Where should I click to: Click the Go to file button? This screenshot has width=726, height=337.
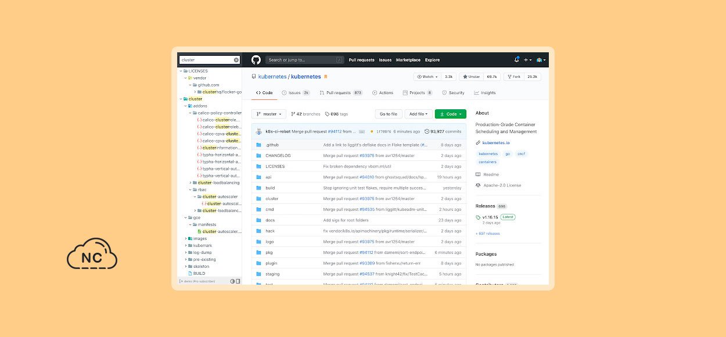coord(388,114)
